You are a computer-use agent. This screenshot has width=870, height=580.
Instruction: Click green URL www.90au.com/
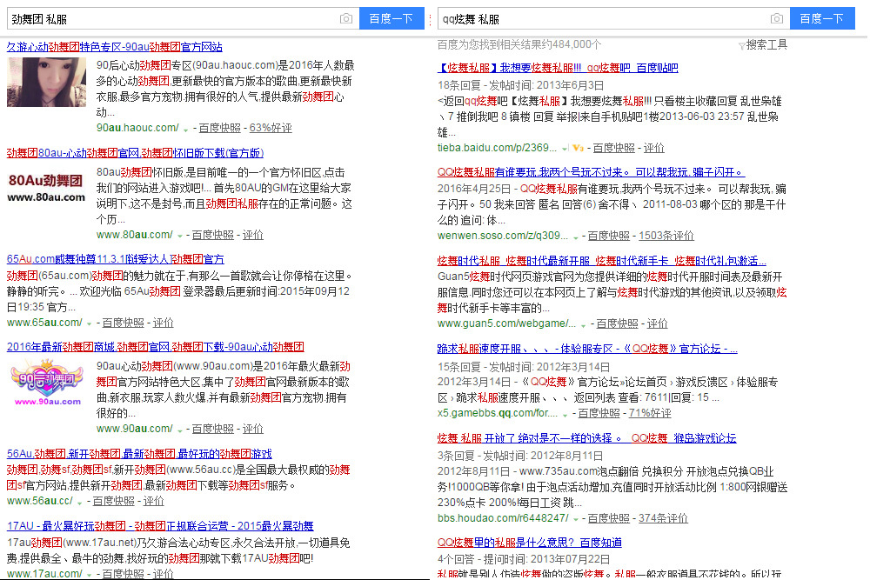pos(134,430)
